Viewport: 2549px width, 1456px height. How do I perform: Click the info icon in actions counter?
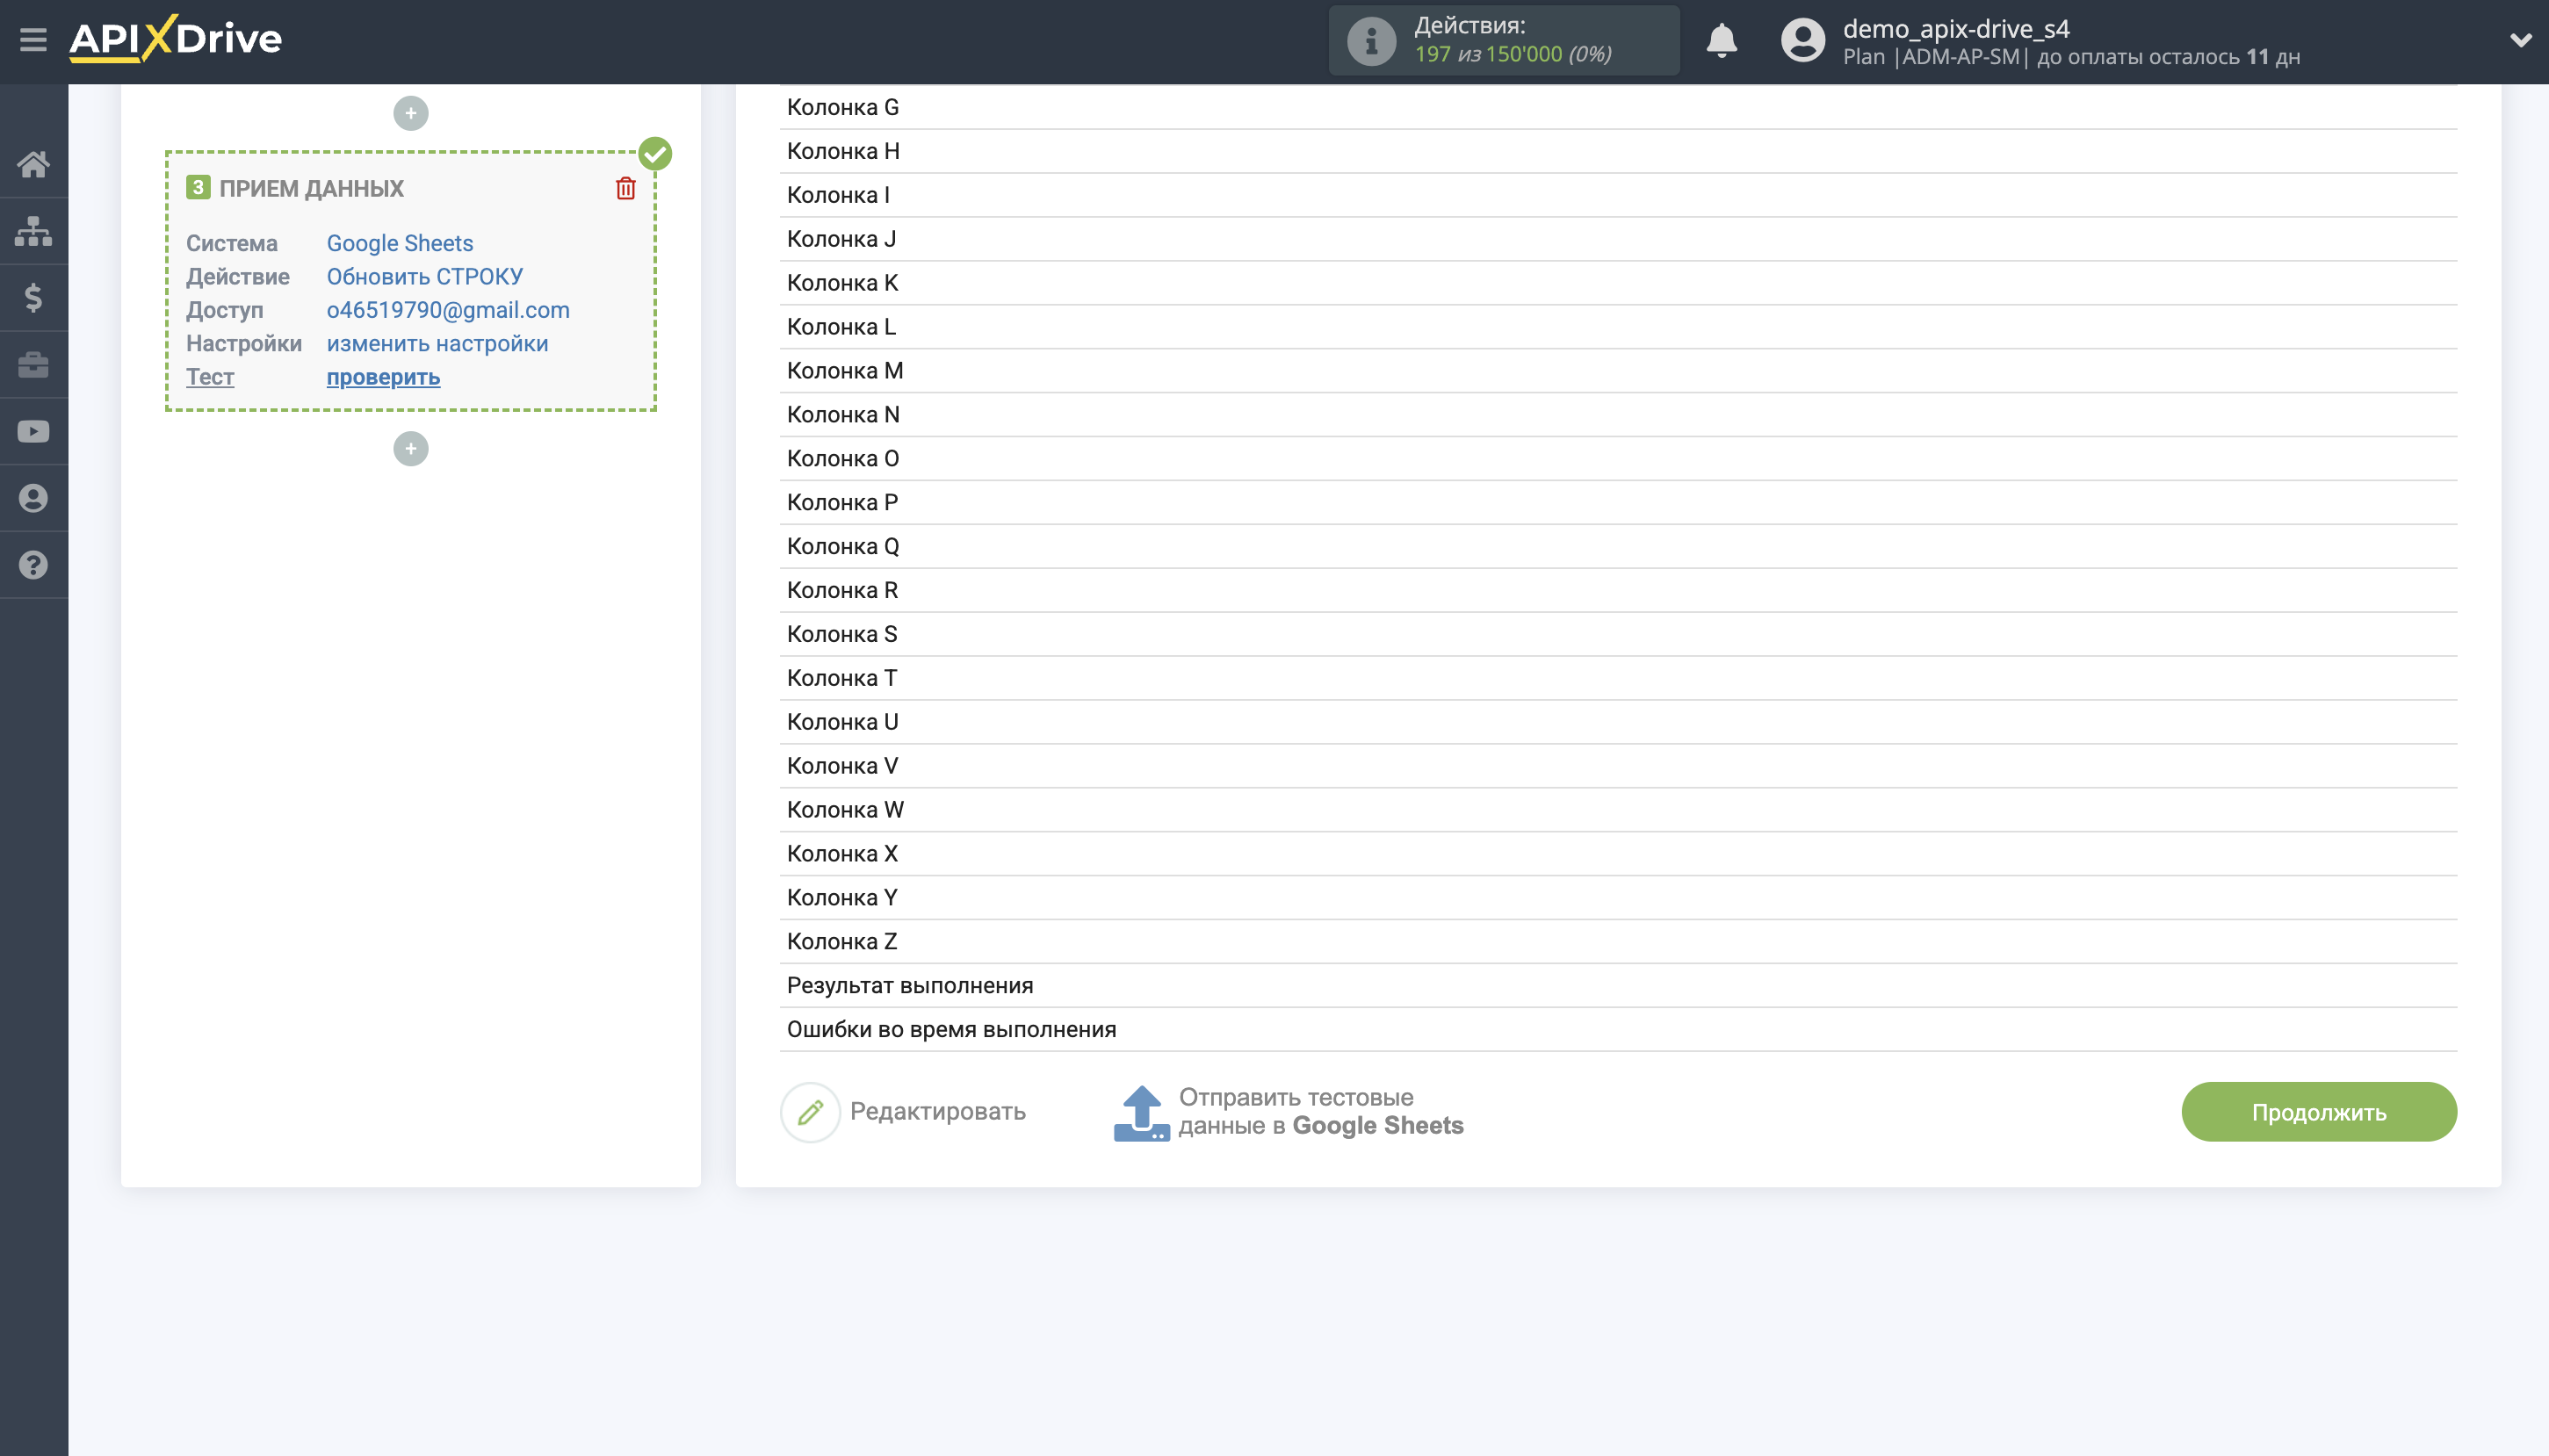[1370, 40]
